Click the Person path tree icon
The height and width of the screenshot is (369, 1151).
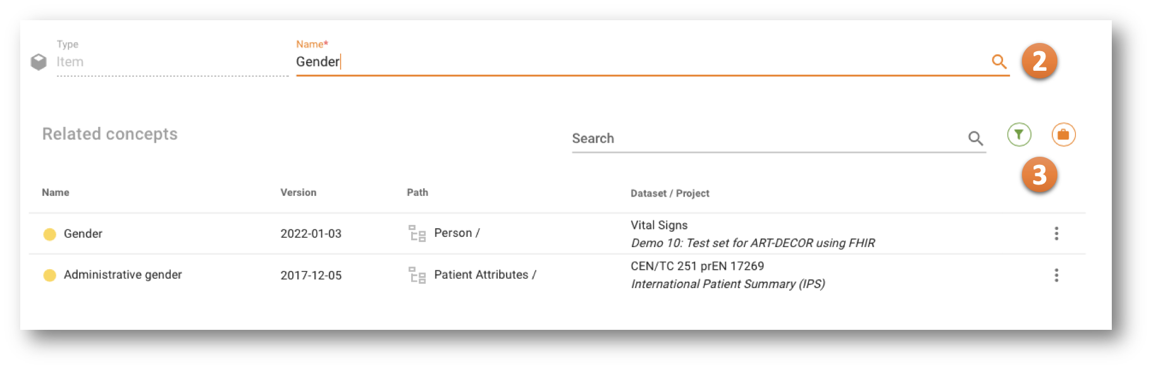coord(417,234)
